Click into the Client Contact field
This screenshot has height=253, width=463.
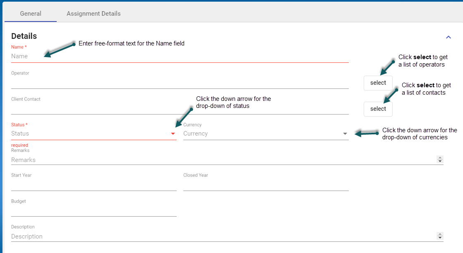point(180,109)
